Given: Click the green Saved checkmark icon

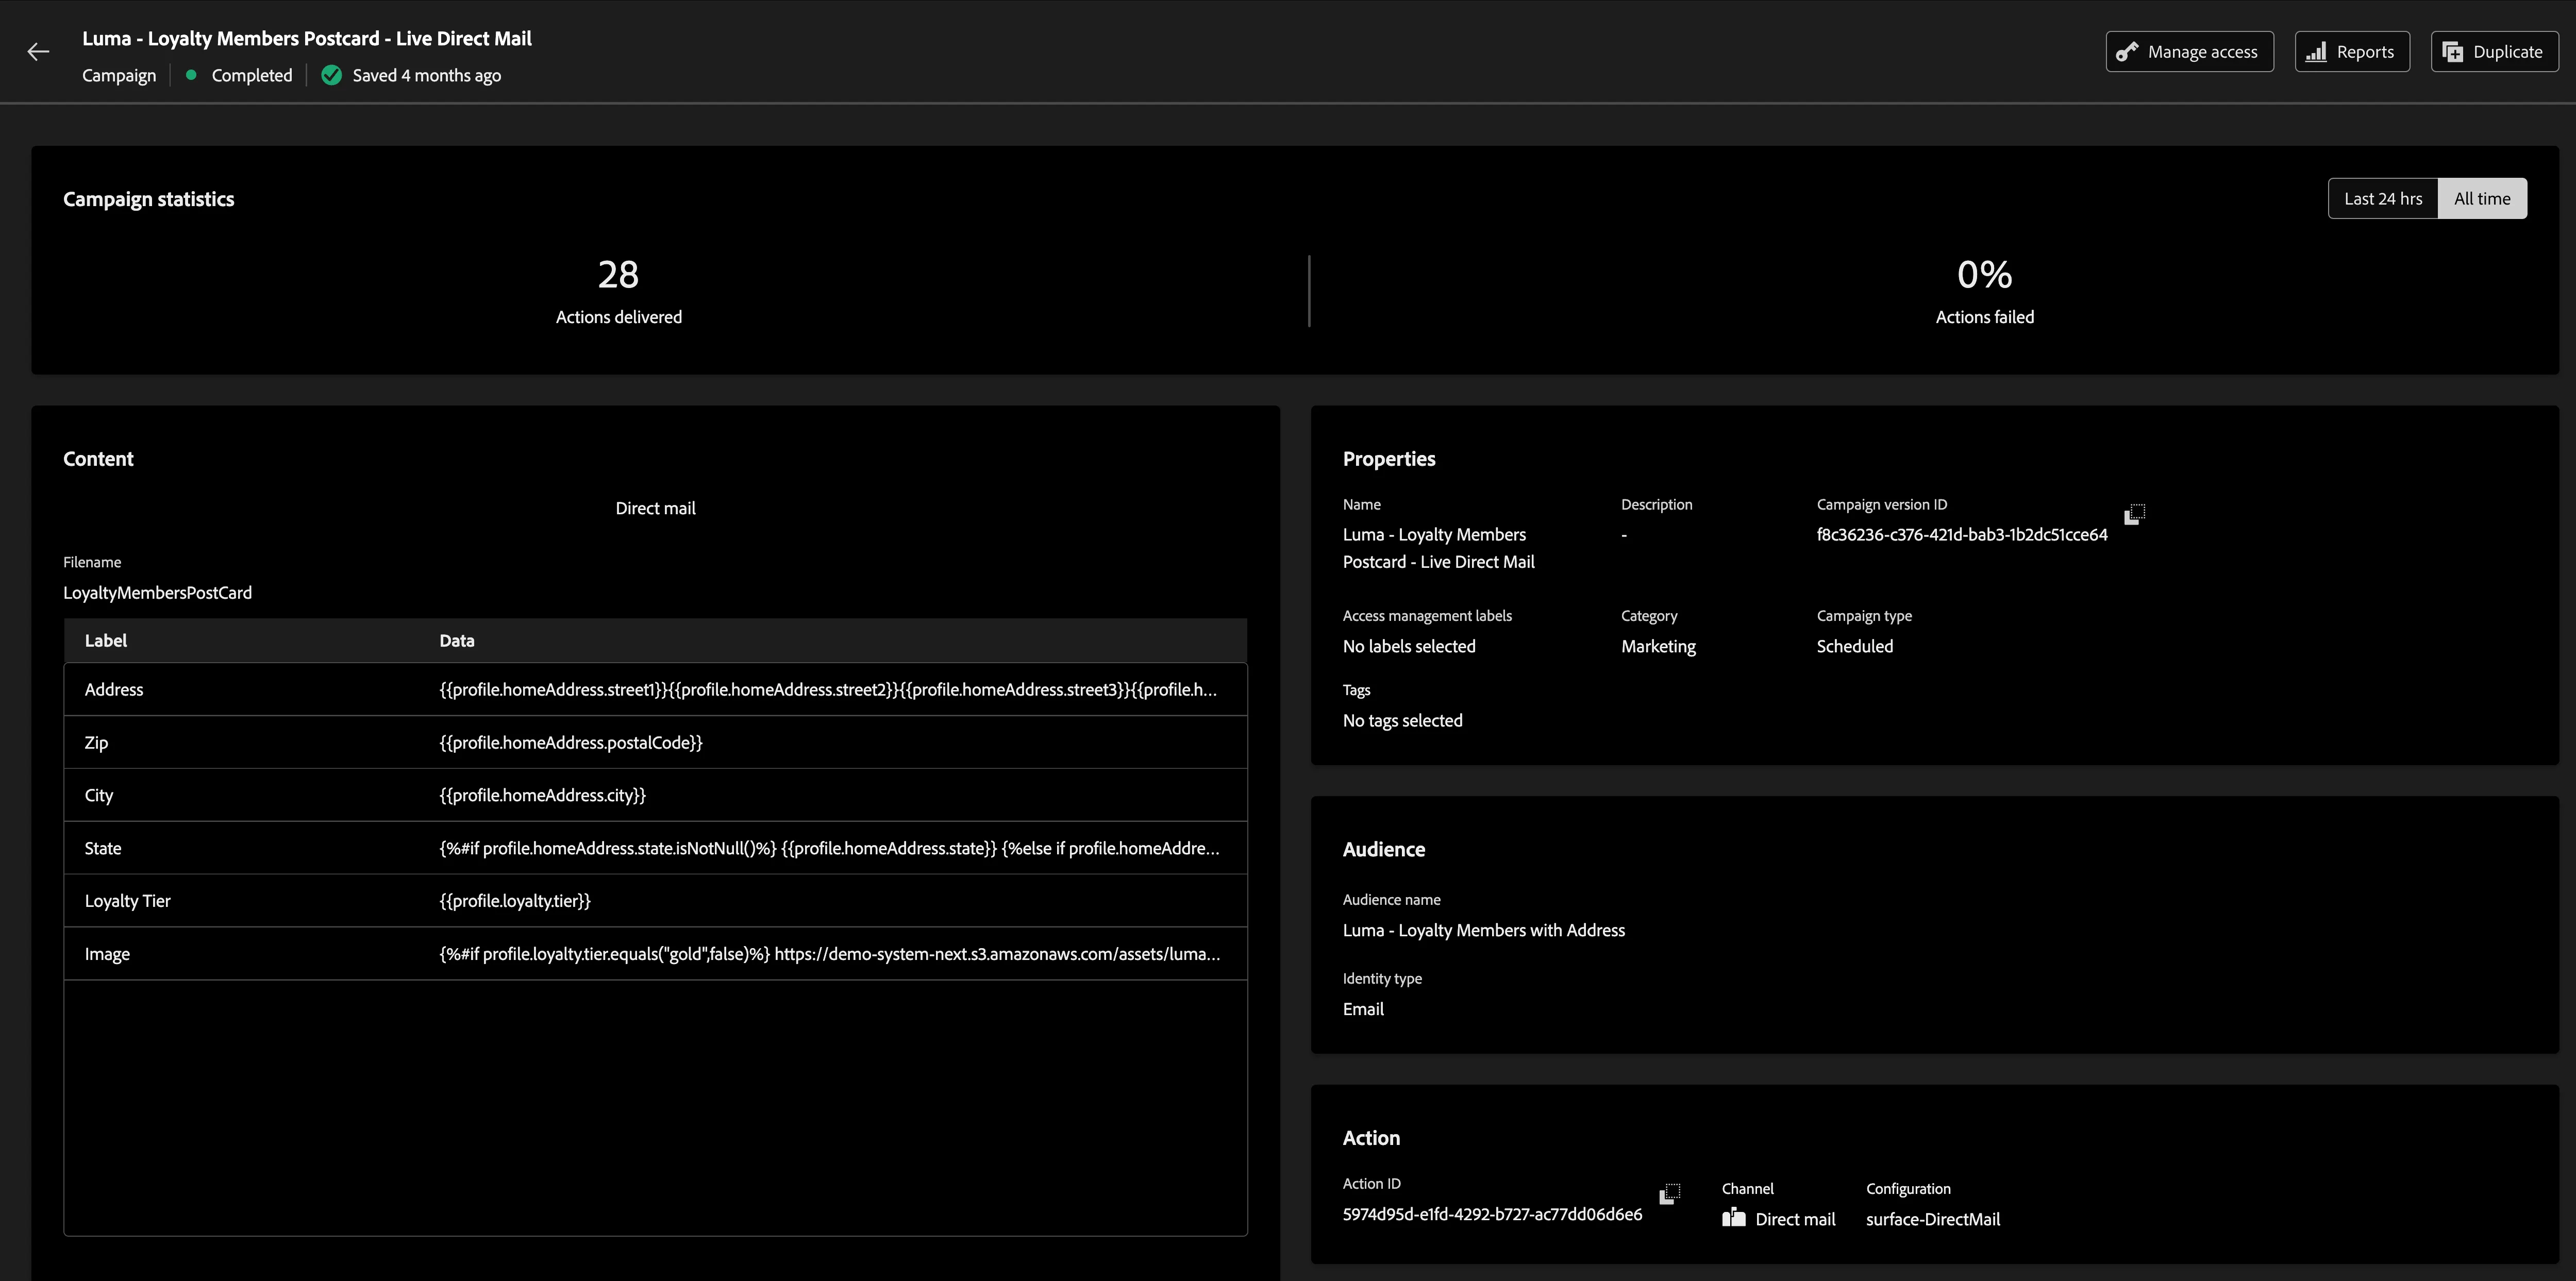Looking at the screenshot, I should point(331,75).
